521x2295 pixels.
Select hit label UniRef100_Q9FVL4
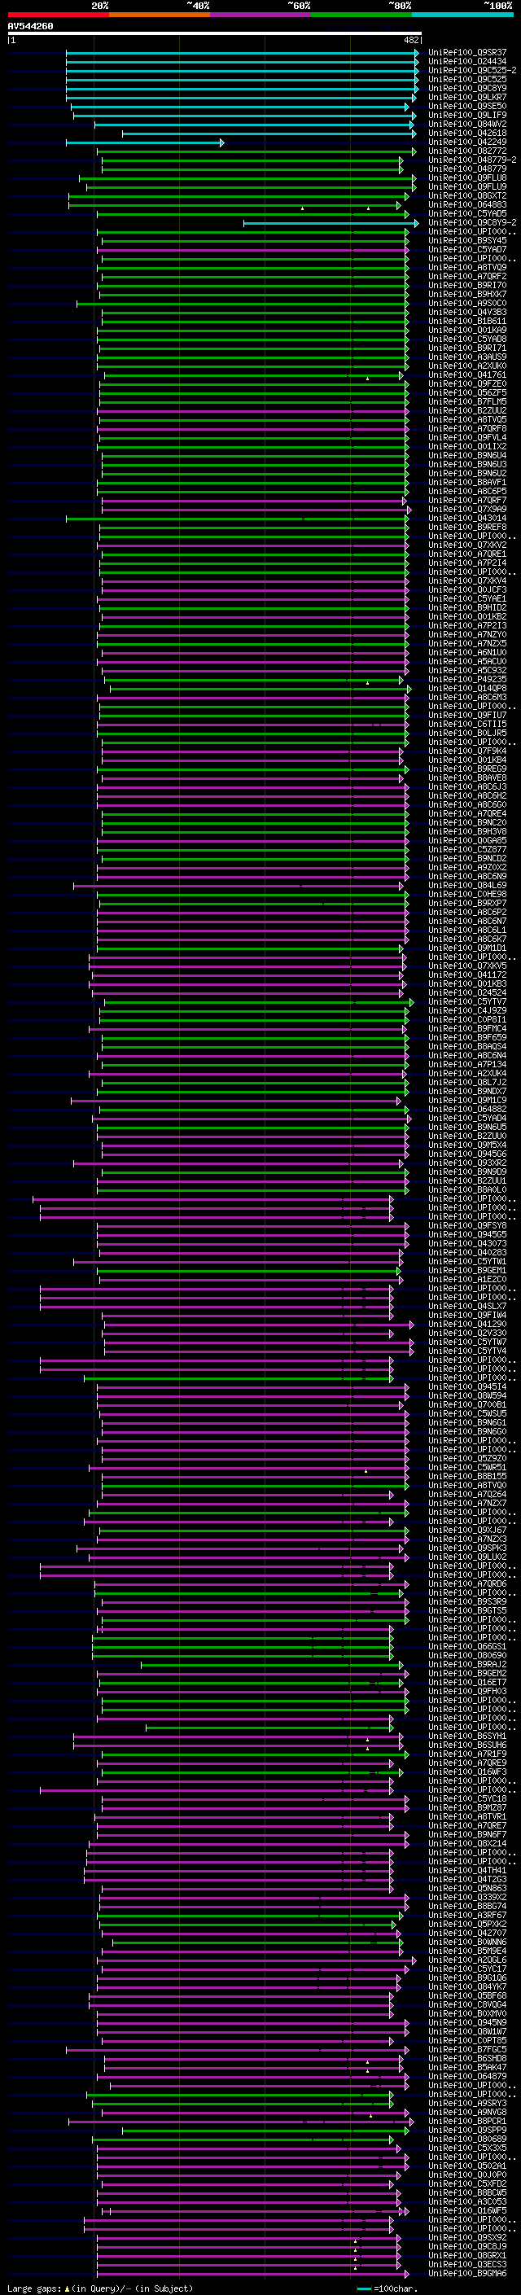pyautogui.click(x=467, y=437)
